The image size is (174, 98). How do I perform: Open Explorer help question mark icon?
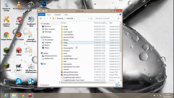coord(120,14)
